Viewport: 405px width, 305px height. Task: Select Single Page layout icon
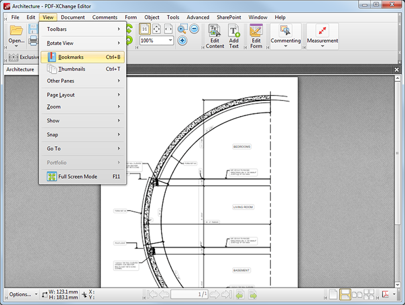click(x=333, y=294)
